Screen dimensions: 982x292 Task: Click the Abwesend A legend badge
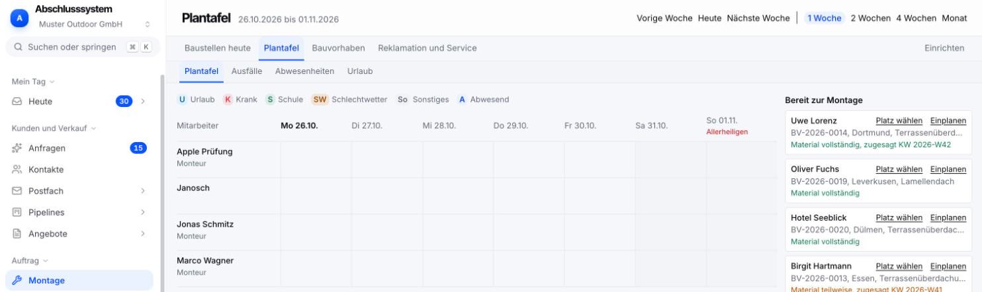click(x=462, y=99)
